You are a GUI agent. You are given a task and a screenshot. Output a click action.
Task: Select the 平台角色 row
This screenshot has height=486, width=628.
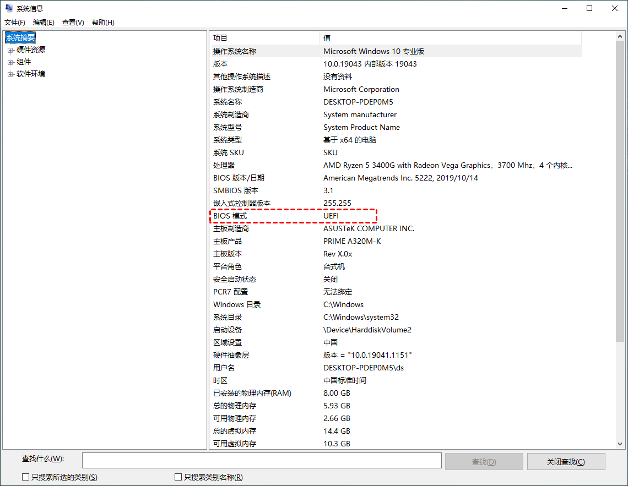[x=396, y=266]
